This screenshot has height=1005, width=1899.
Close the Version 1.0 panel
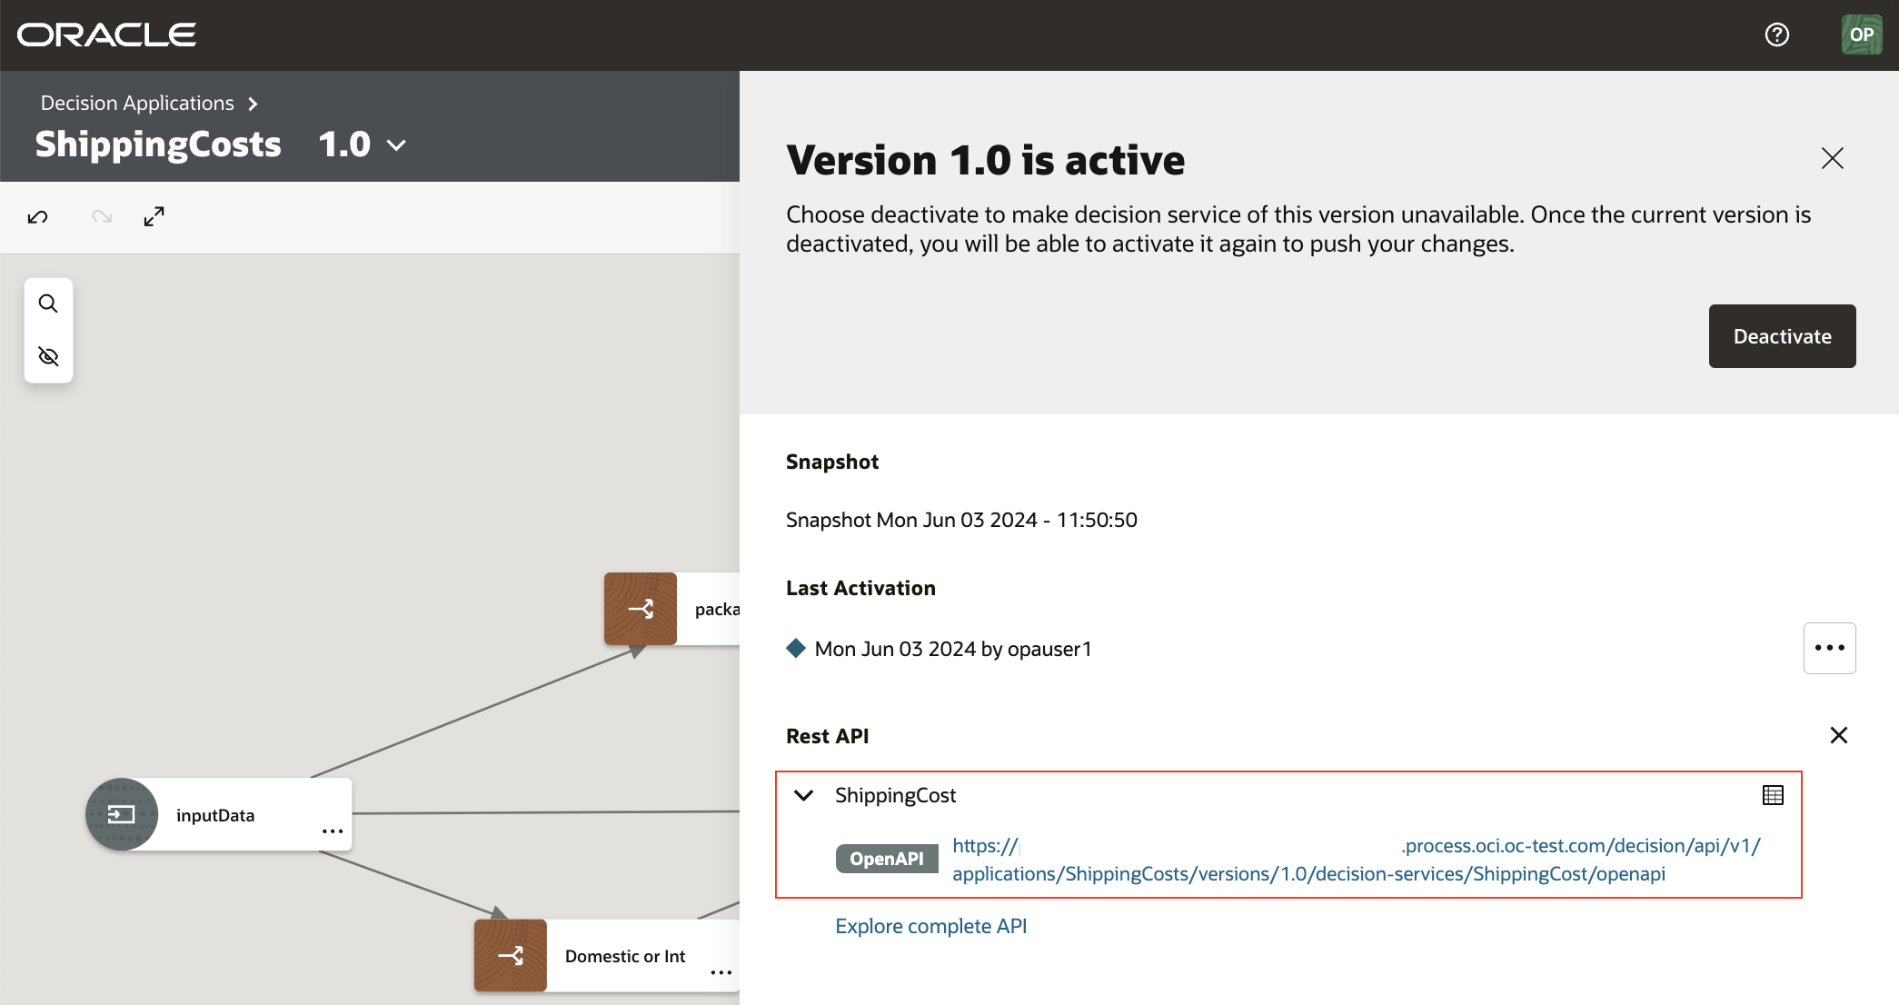pyautogui.click(x=1832, y=158)
